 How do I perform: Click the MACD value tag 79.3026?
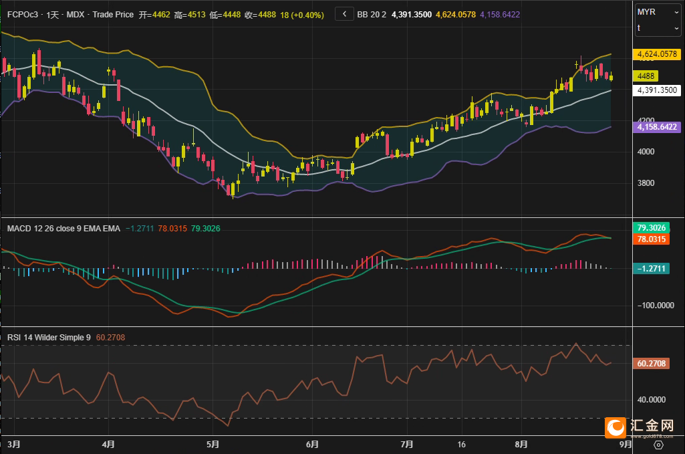651,227
